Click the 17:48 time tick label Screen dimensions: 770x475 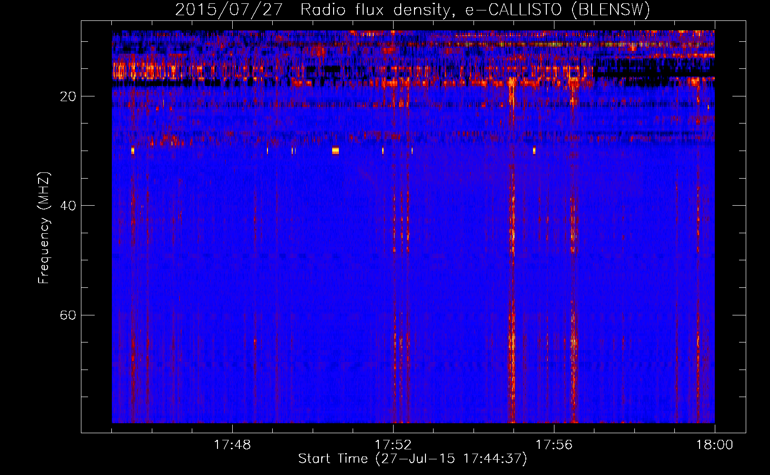[232, 445]
